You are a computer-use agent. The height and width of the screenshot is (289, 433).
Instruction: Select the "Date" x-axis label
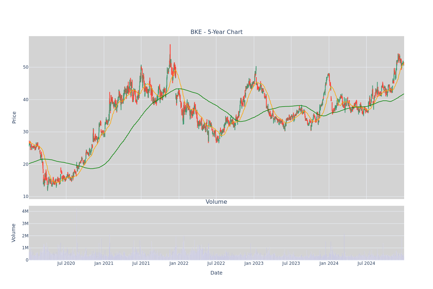pyautogui.click(x=216, y=273)
